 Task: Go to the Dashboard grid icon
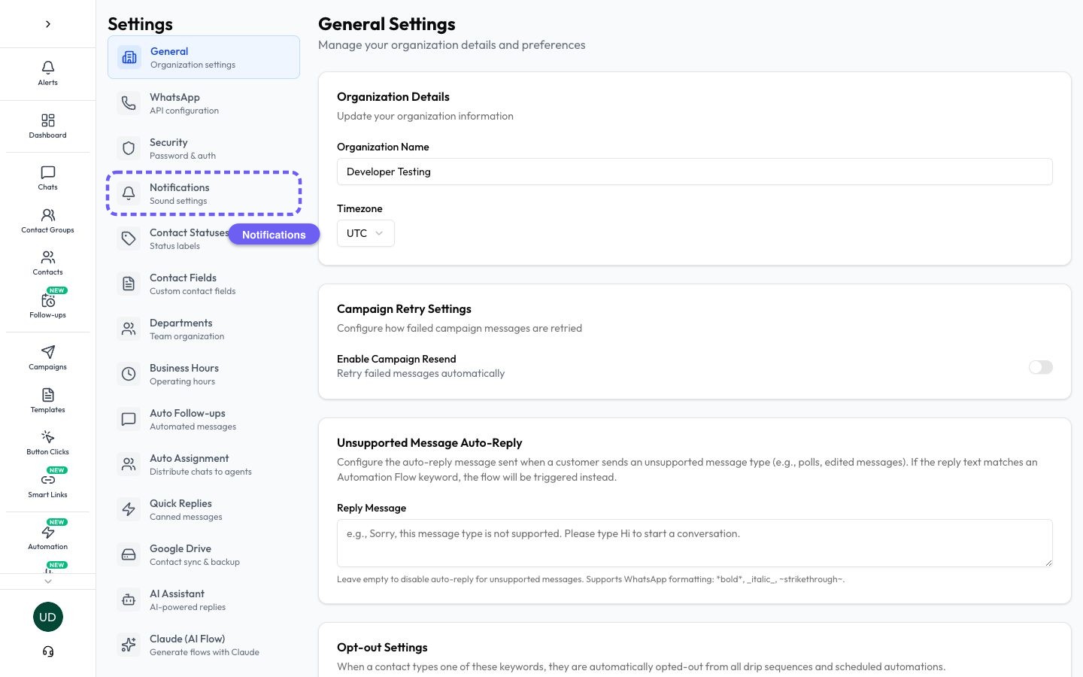(48, 120)
